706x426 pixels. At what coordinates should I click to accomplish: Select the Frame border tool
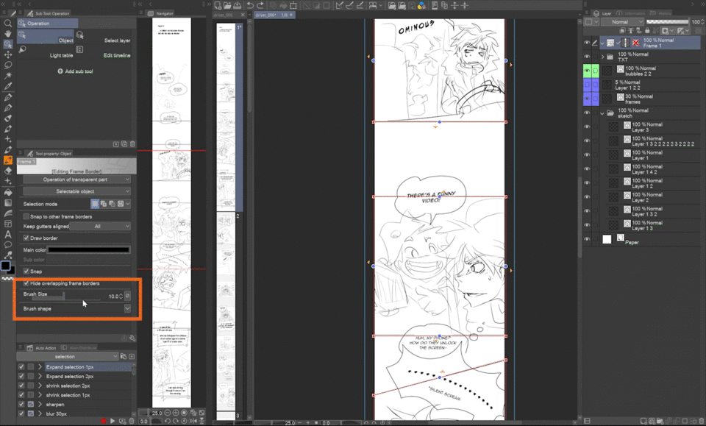tap(7, 224)
